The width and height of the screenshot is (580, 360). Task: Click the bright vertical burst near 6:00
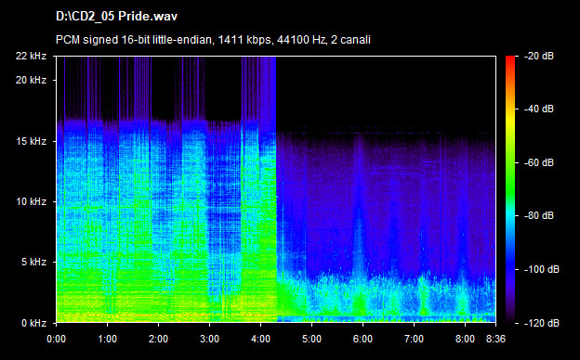(359, 222)
